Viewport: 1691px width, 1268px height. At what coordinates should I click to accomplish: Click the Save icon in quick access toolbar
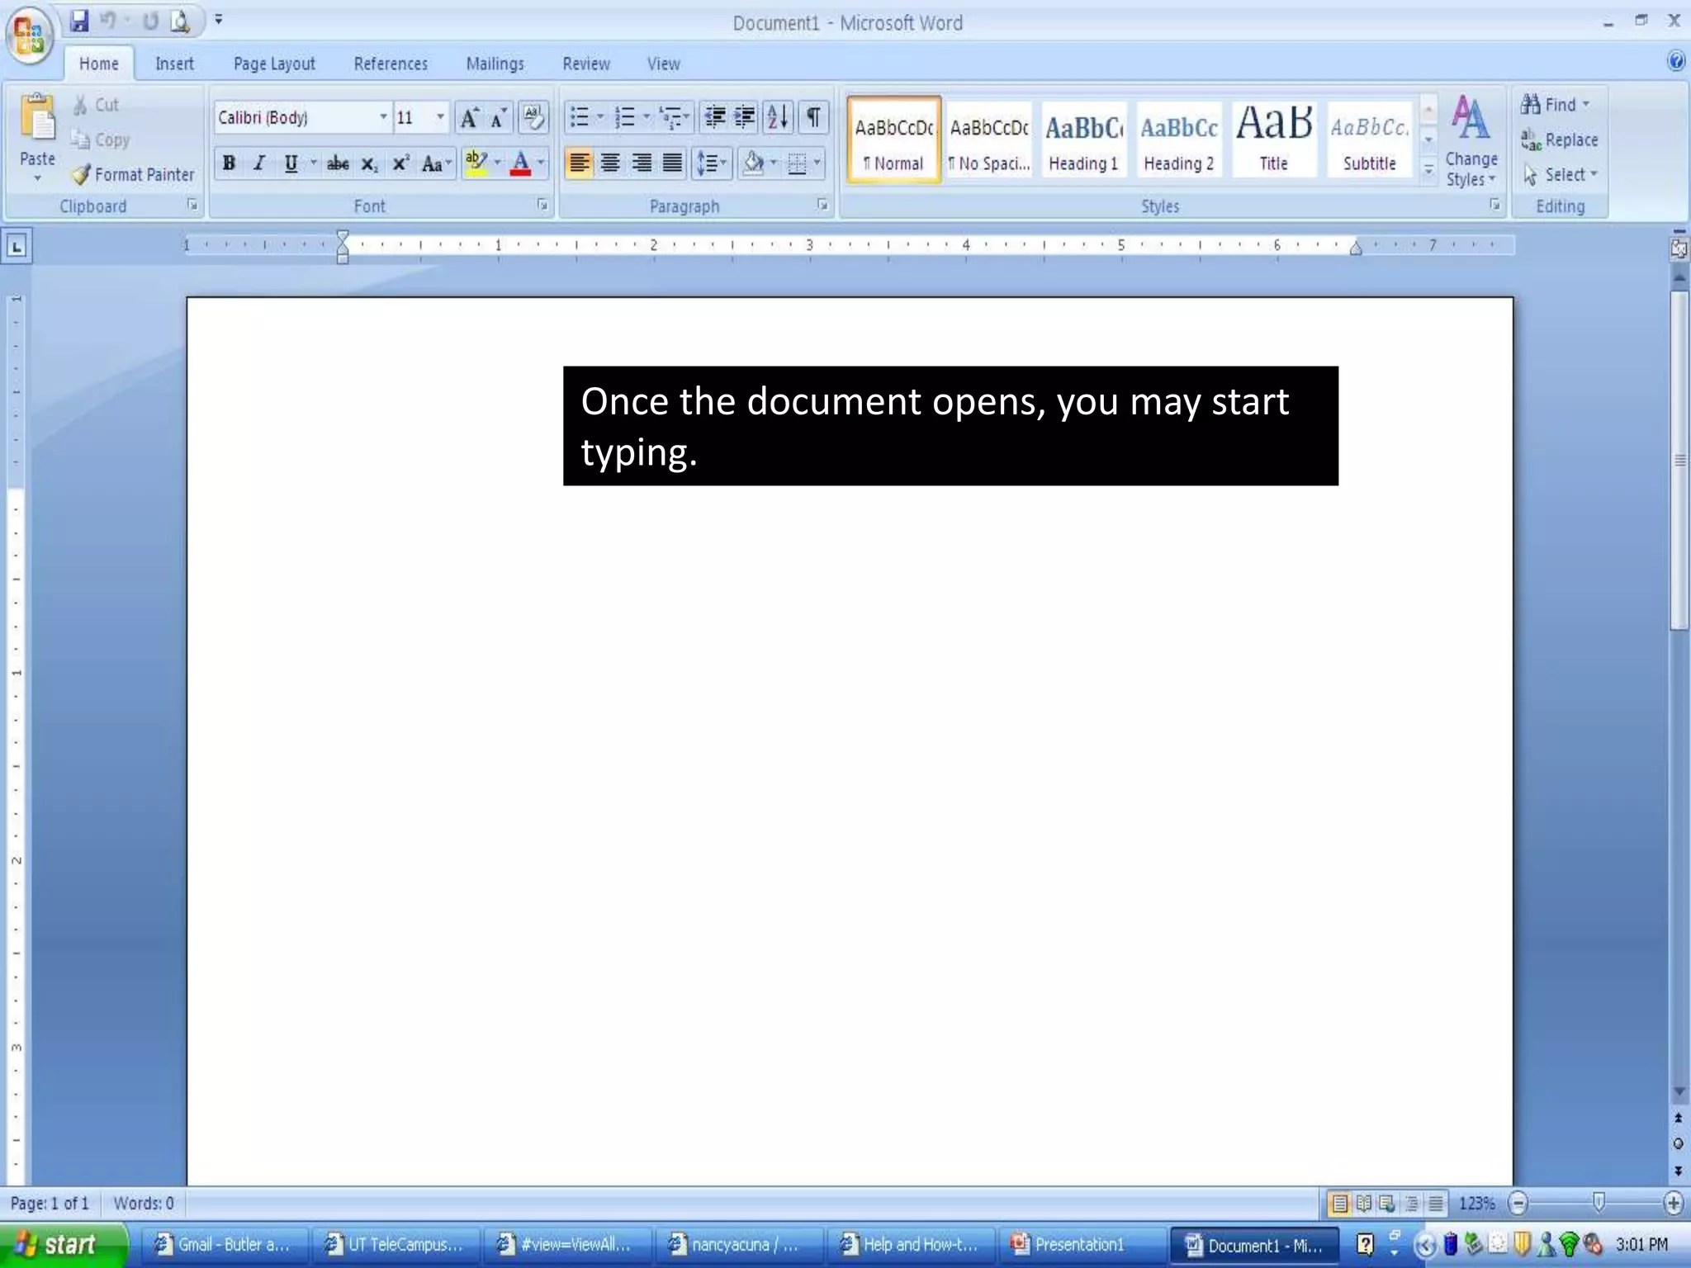point(79,21)
